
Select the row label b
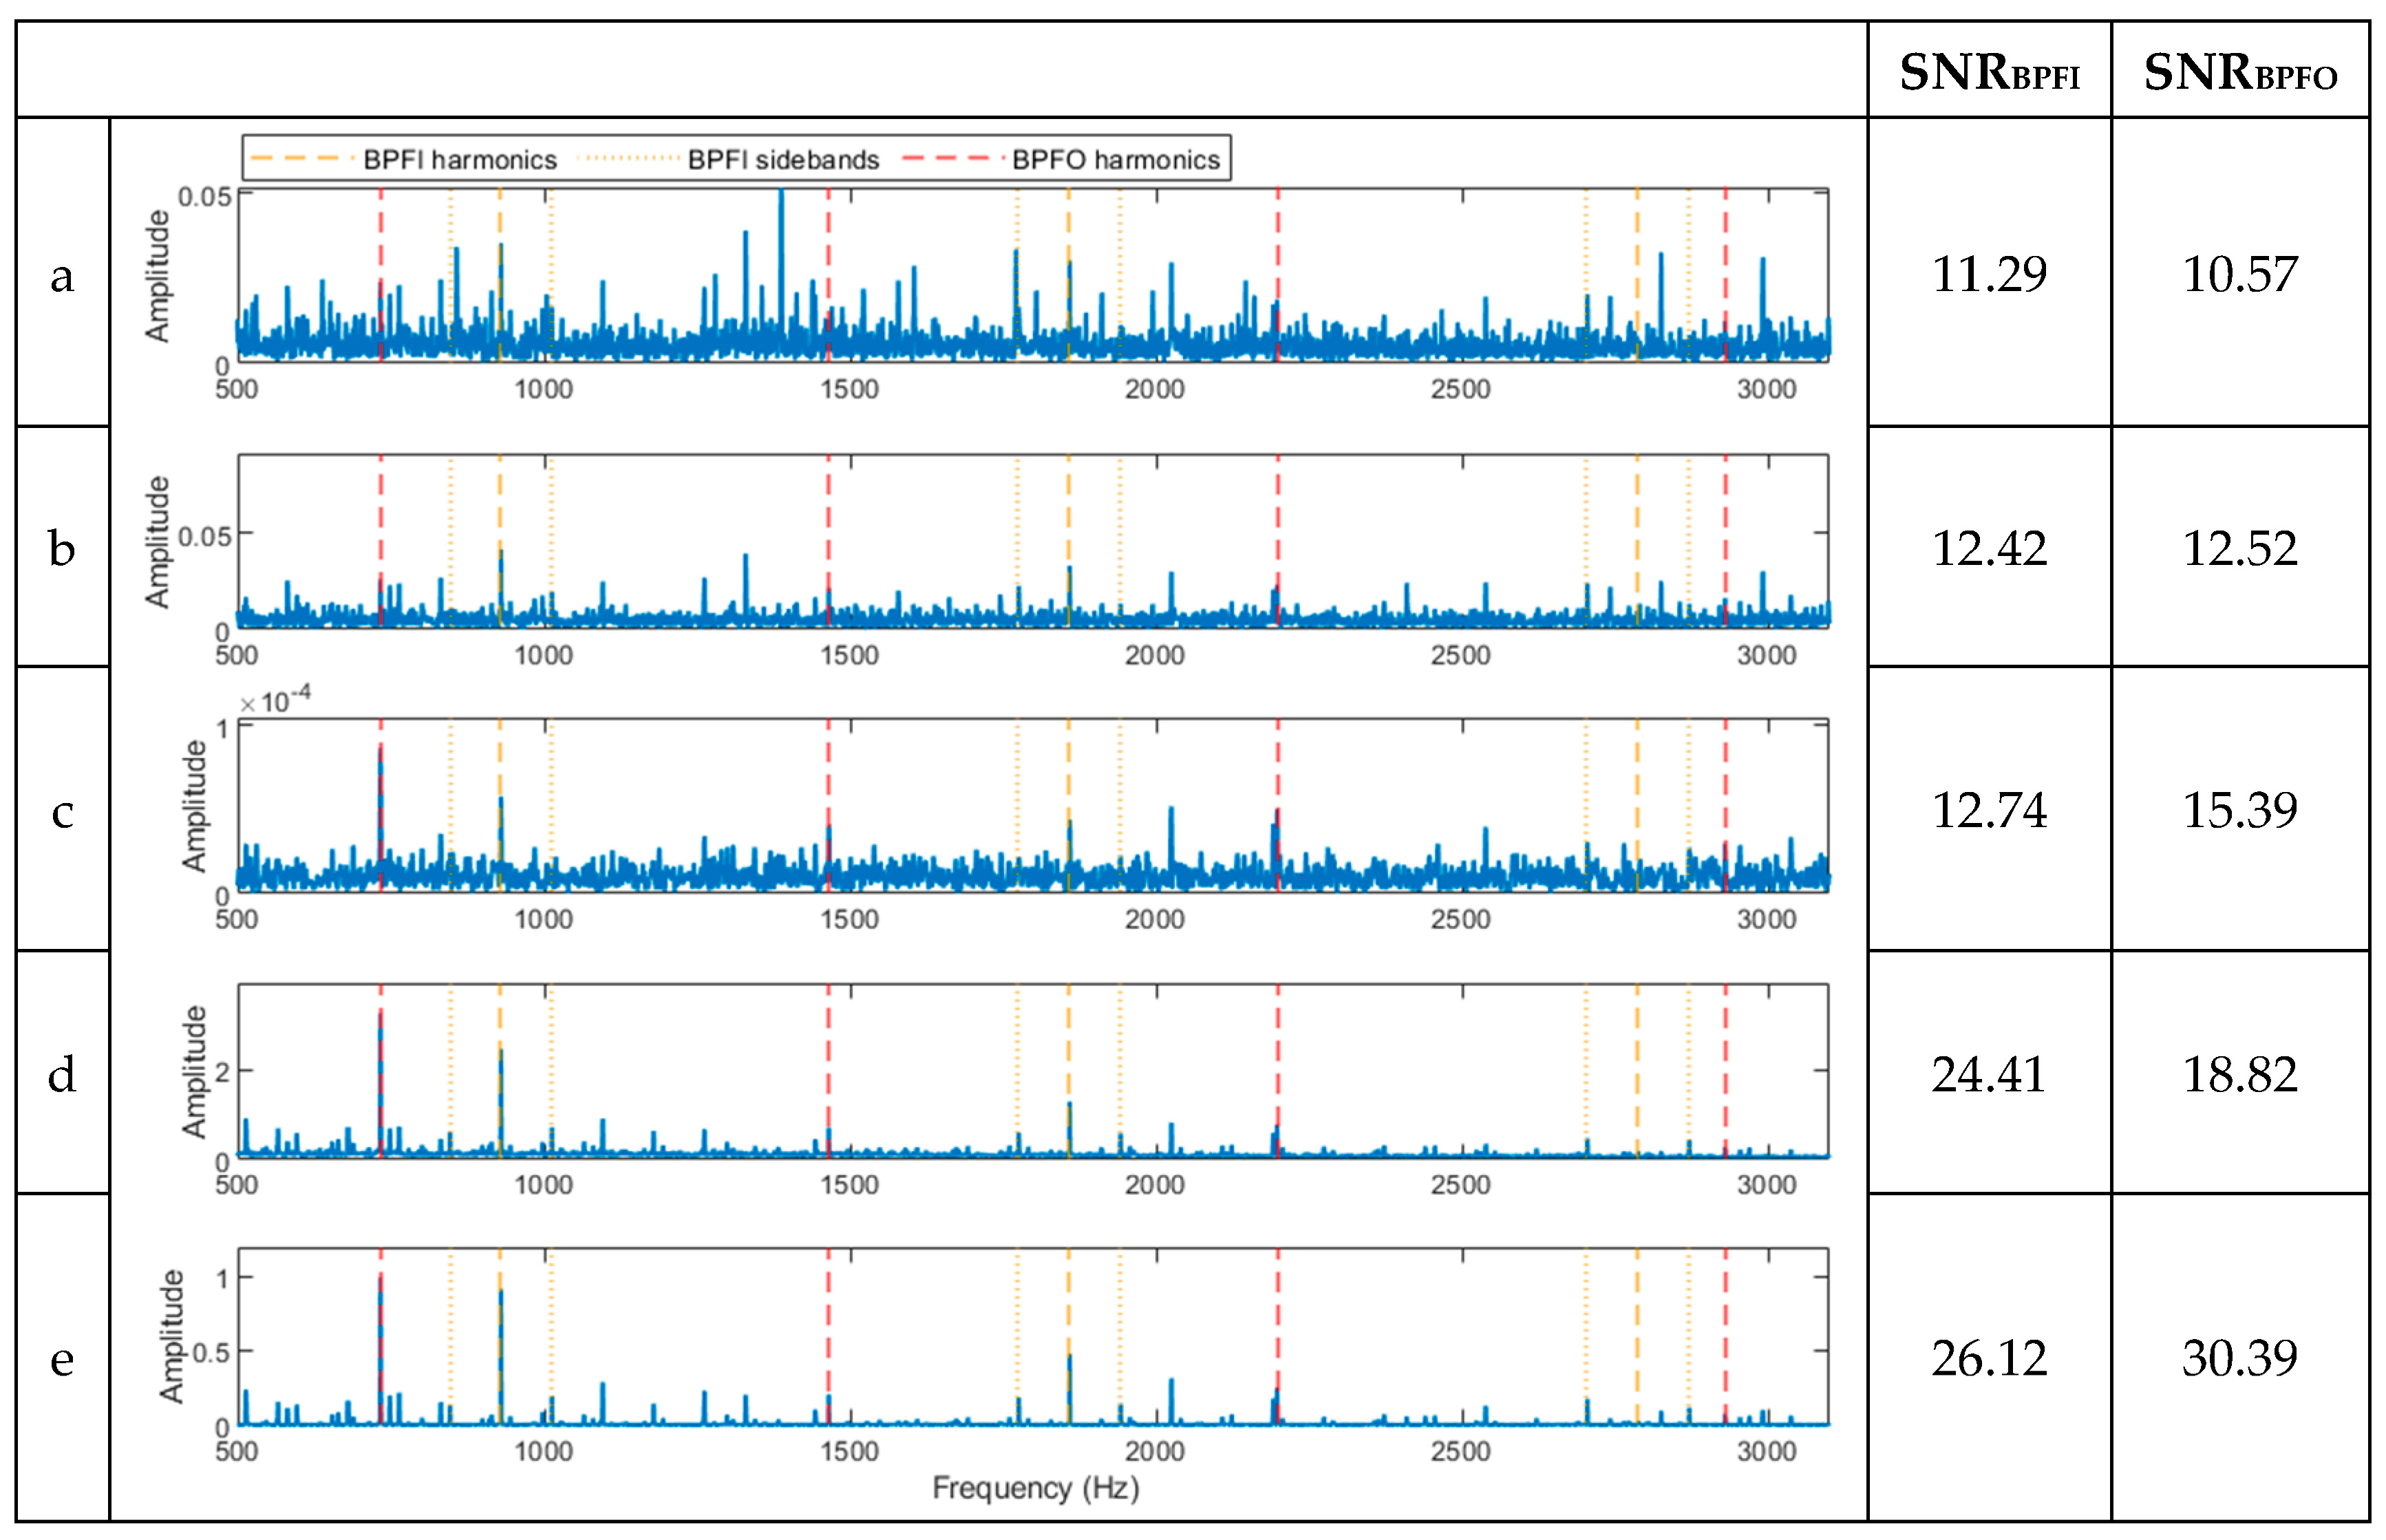[x=62, y=548]
